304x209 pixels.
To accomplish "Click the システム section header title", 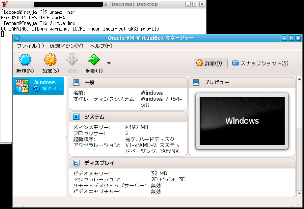I will click(94, 117).
